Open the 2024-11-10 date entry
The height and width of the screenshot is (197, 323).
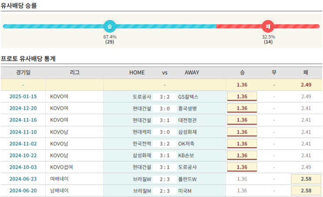point(23,132)
